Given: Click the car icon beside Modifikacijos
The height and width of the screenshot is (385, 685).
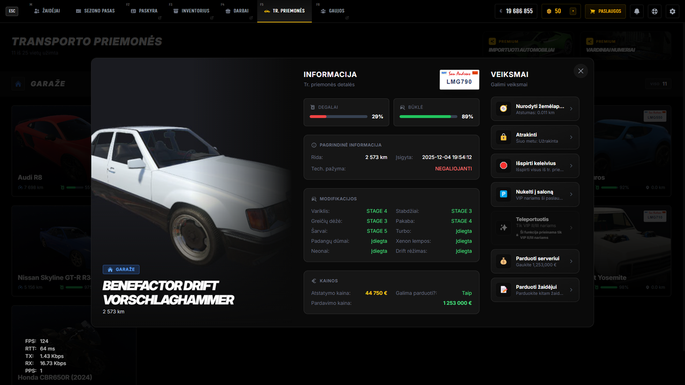Looking at the screenshot, I should [314, 199].
